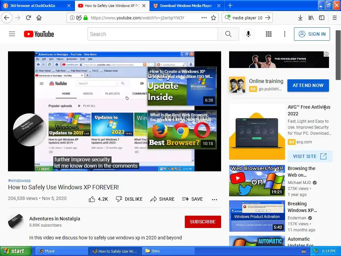Reload the current page
The width and height of the screenshot is (341, 256).
pyautogui.click(x=29, y=18)
